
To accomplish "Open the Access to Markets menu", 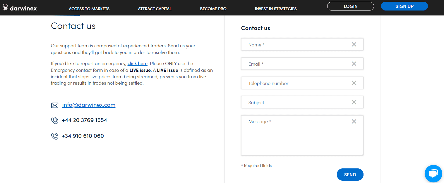I will [x=89, y=9].
